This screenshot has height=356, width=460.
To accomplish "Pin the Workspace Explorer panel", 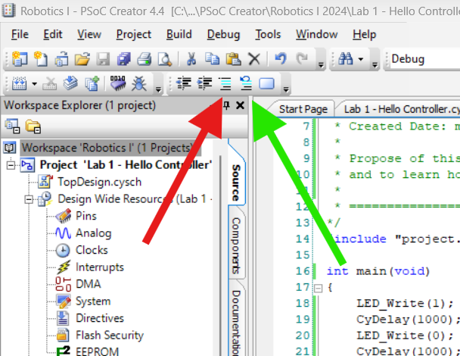I will coord(226,105).
